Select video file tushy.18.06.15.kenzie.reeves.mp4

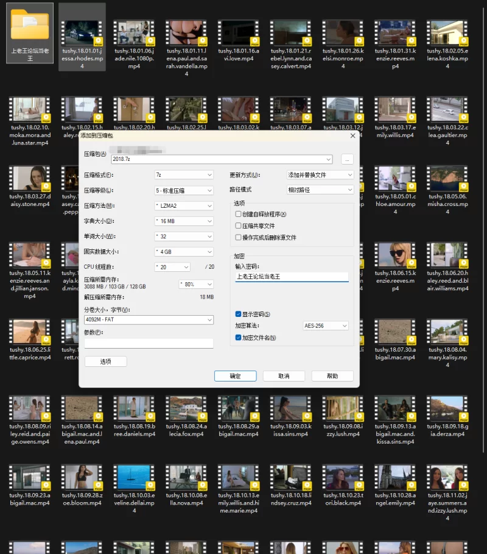click(395, 267)
